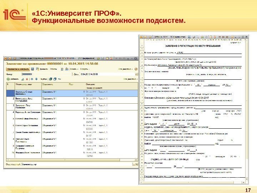Click the back arrow in the print form window

pyautogui.click(x=145, y=37)
